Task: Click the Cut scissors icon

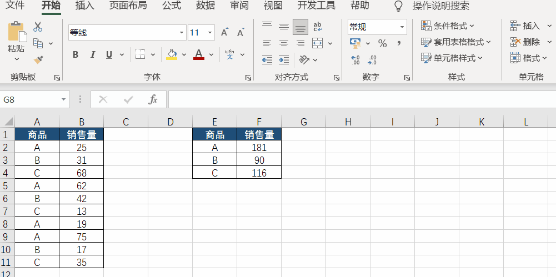Action: point(38,27)
